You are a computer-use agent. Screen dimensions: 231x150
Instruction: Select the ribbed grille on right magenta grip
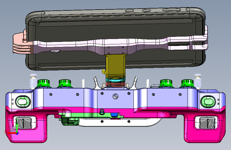[x=207, y=123]
